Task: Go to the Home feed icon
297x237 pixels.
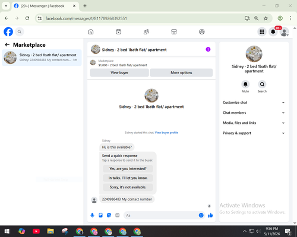Action: point(91,31)
